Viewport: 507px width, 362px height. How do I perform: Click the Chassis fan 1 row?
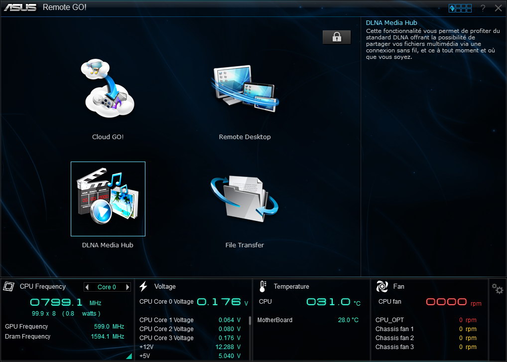pyautogui.click(x=426, y=329)
